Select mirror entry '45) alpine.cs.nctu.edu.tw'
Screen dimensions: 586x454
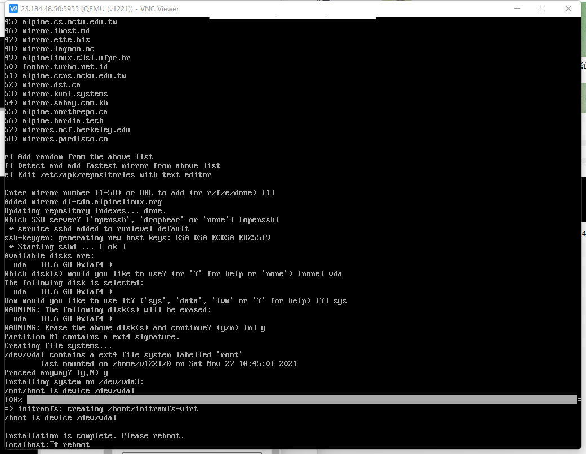pos(60,21)
